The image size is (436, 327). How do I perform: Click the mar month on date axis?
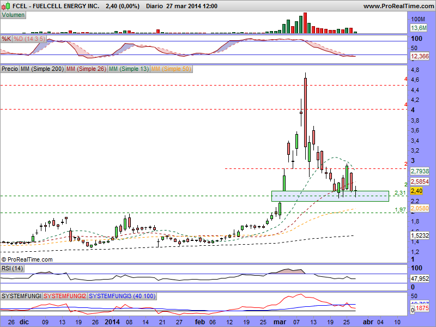click(x=280, y=322)
